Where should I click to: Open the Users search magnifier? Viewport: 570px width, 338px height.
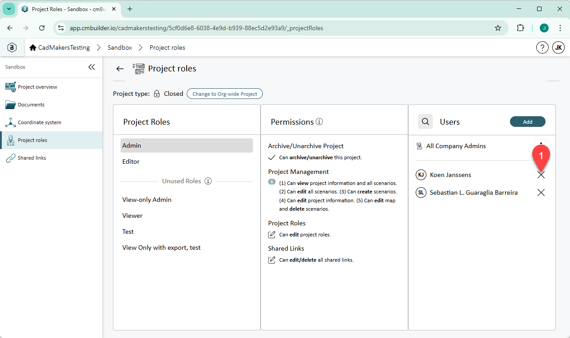click(425, 122)
